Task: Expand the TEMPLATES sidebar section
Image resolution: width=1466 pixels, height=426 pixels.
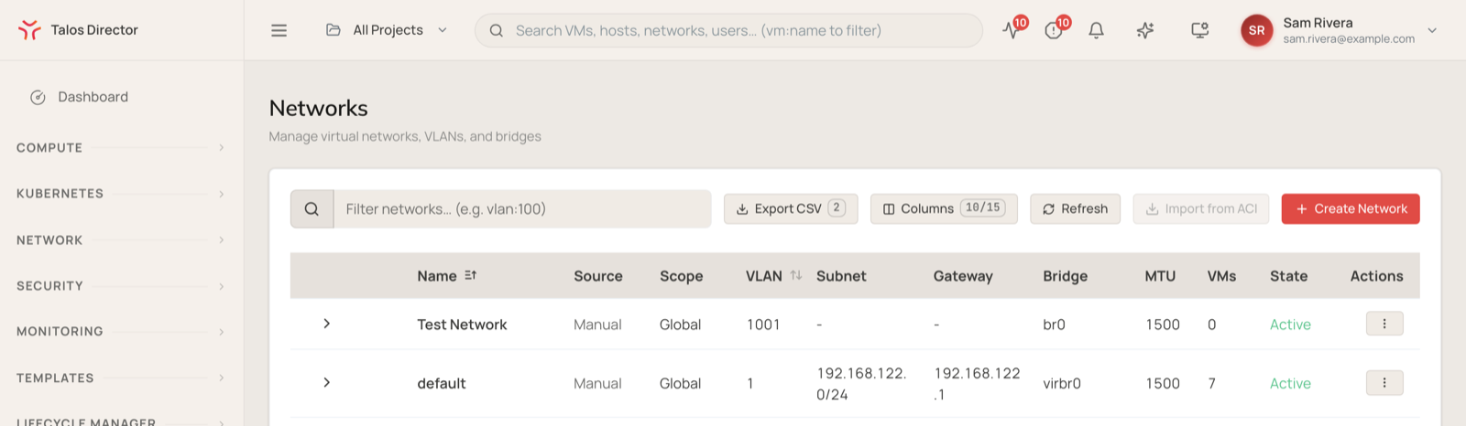Action: (120, 378)
